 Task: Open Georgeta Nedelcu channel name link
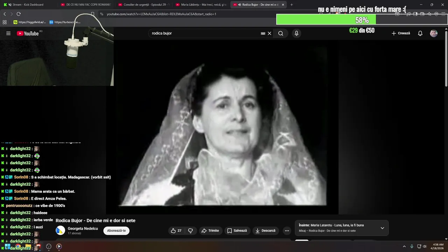[83, 229]
